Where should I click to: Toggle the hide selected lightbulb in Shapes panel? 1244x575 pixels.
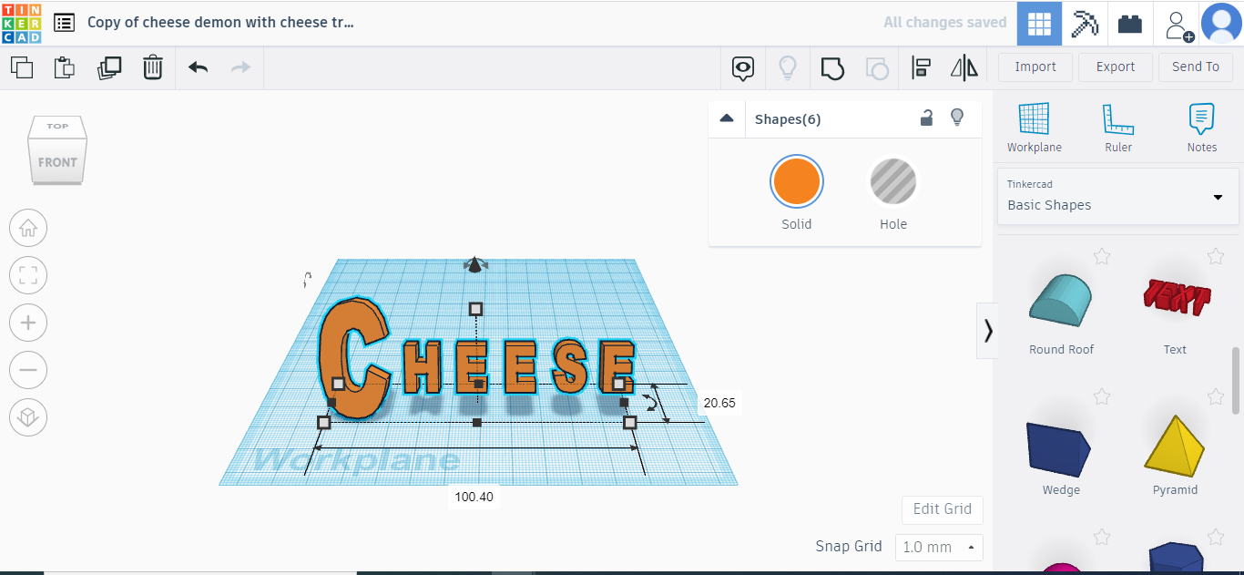[957, 118]
